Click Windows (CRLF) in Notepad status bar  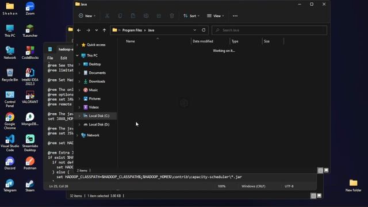(253, 186)
